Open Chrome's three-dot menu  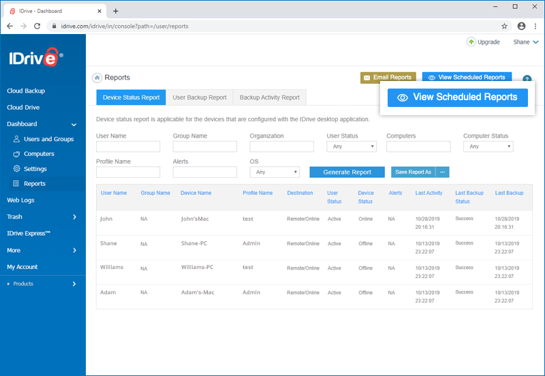coord(535,26)
